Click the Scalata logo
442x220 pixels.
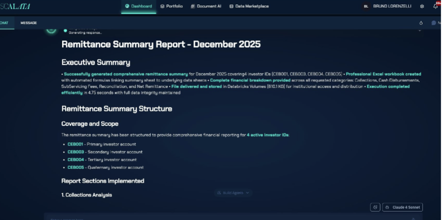[15, 6]
